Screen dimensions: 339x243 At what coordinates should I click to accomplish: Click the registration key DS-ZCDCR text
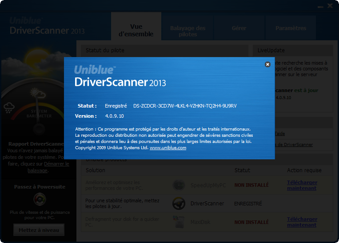coord(185,106)
